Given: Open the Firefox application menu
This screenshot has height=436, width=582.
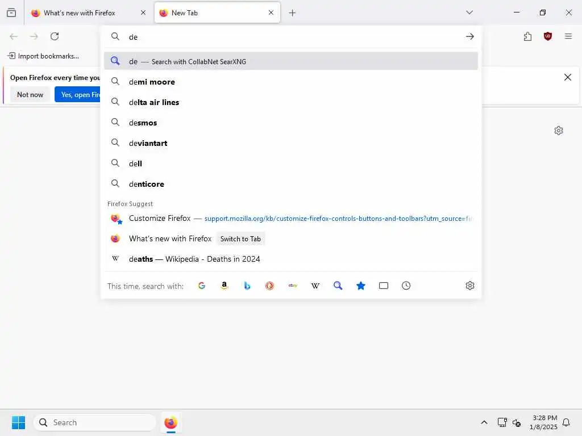Looking at the screenshot, I should coord(568,36).
